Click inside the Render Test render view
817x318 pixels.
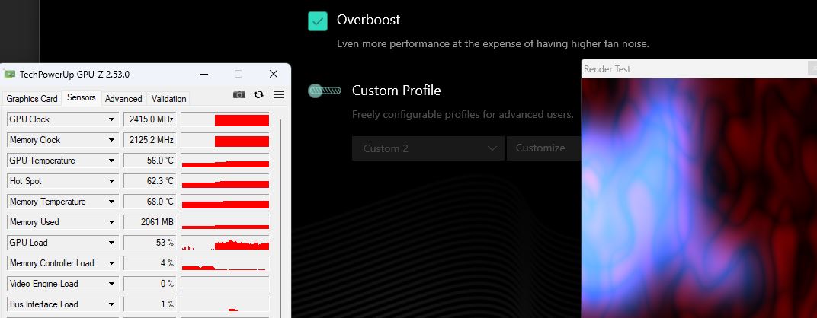(699, 198)
